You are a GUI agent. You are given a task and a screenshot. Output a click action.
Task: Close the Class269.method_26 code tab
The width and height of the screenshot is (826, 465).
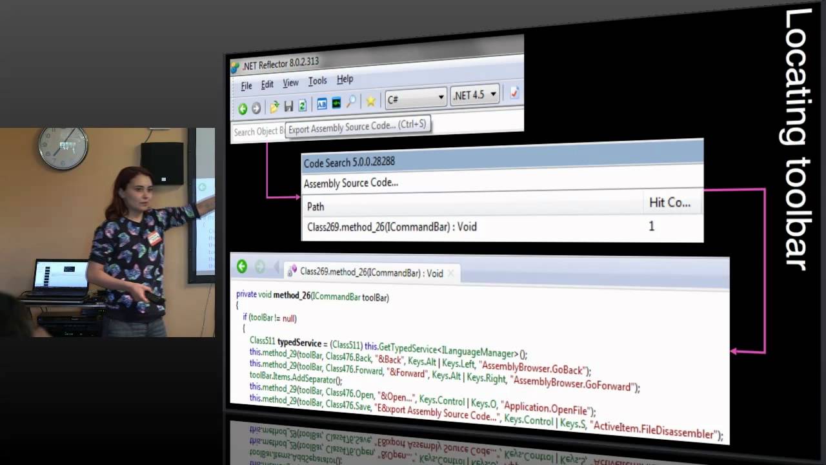[x=451, y=274]
